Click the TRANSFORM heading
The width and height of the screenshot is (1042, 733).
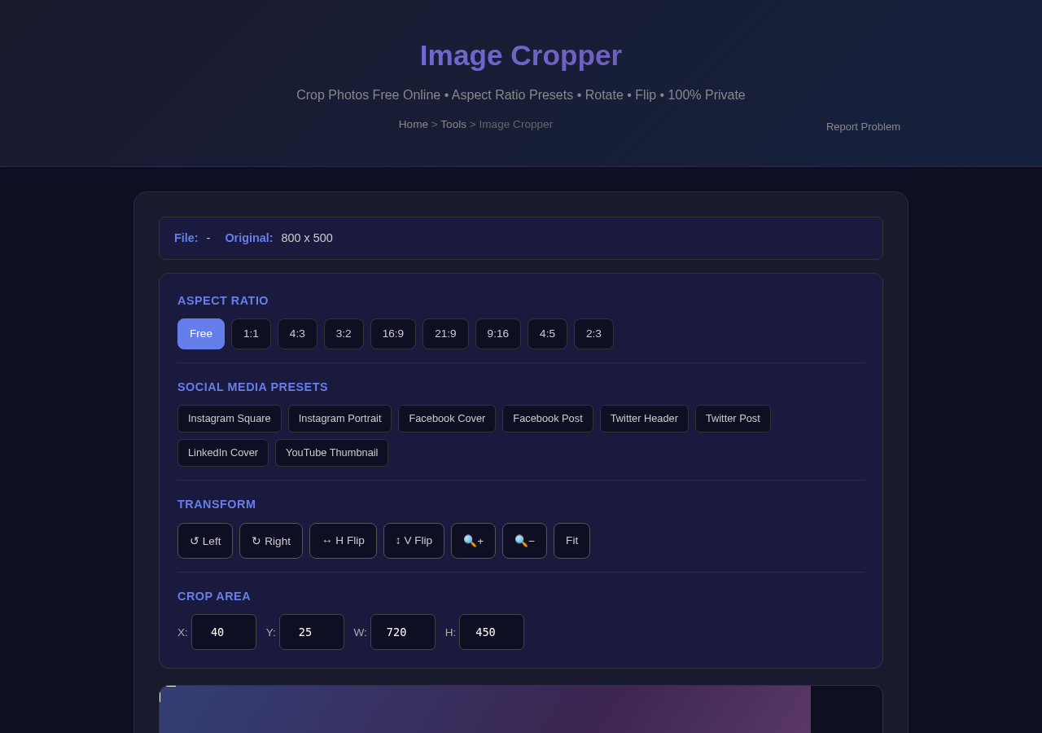click(217, 504)
